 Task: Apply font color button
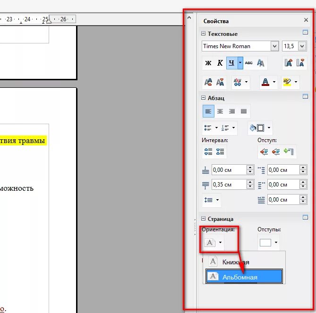click(265, 82)
